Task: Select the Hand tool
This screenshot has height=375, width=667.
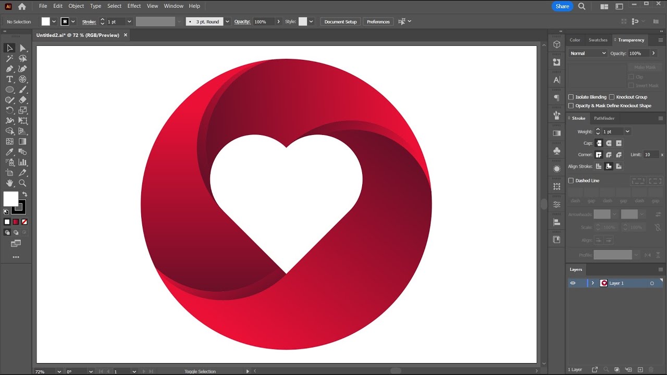Action: coord(9,183)
